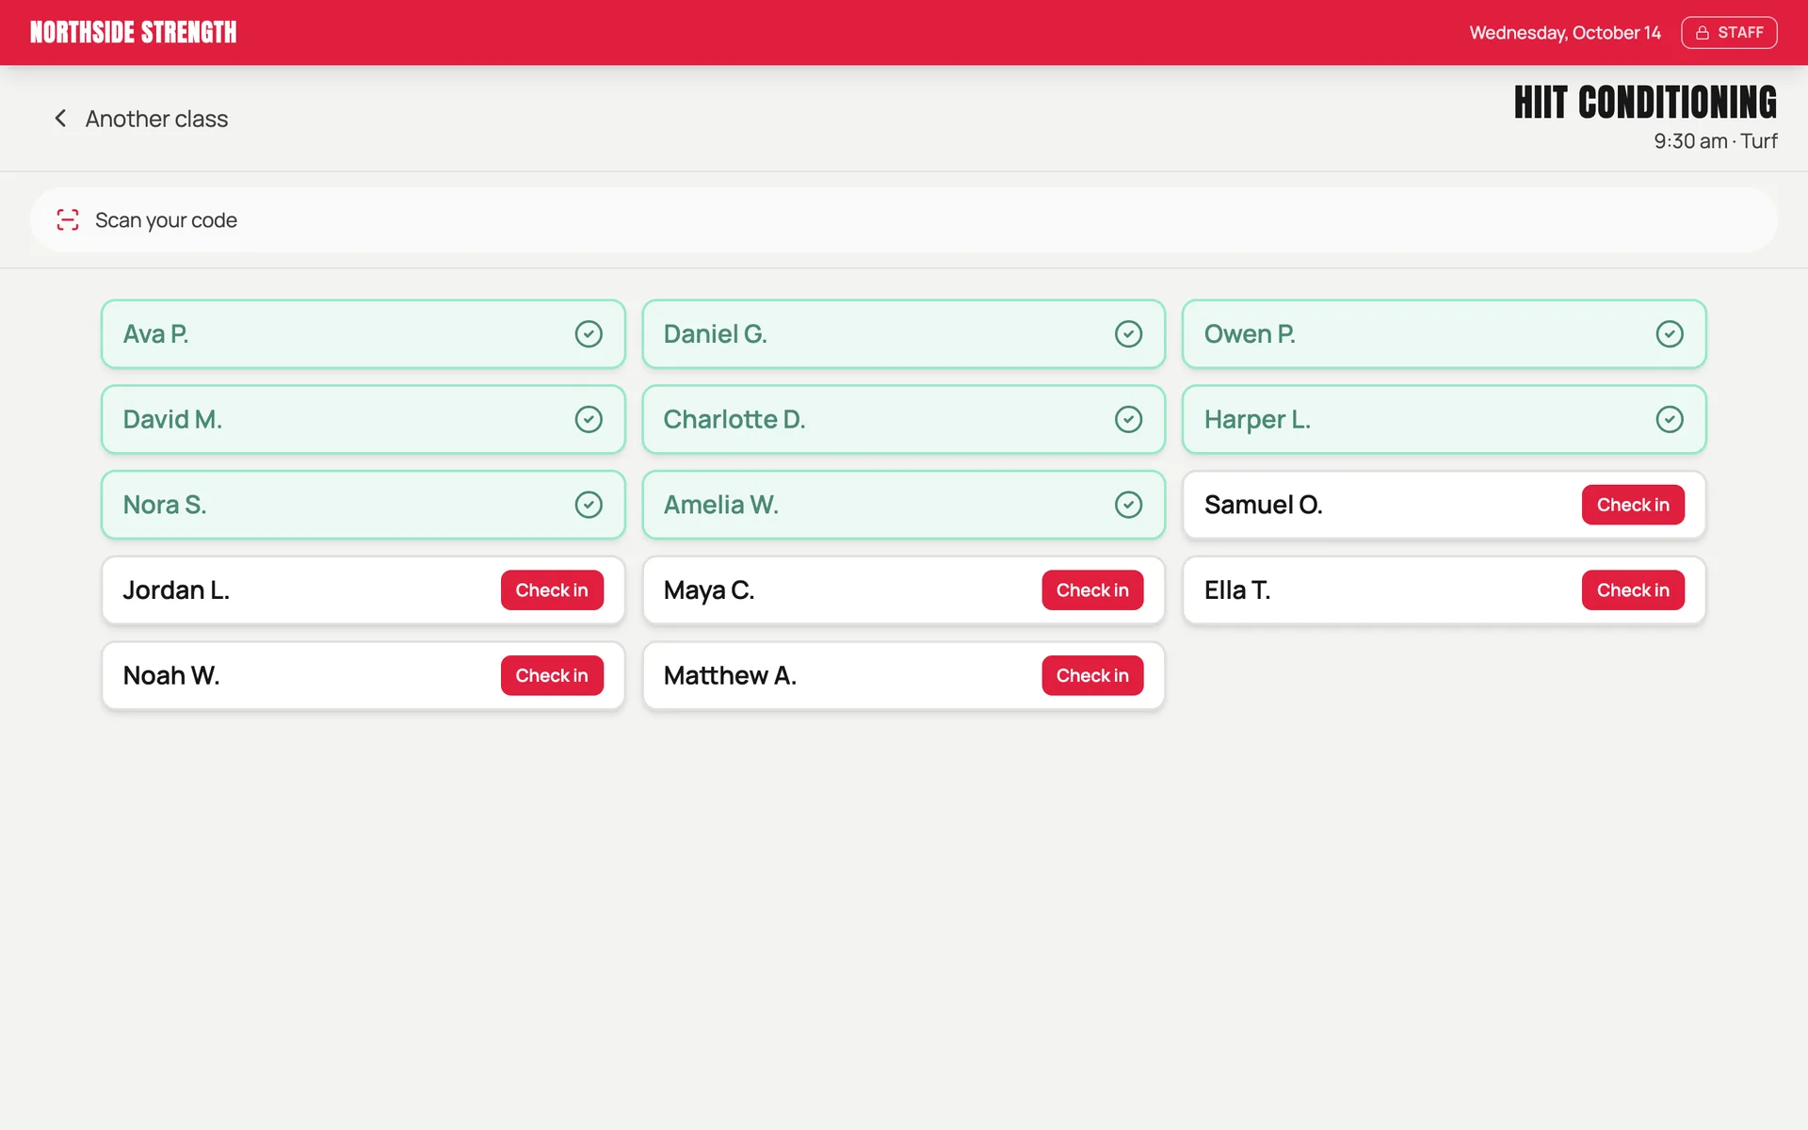Select the Owen P. name
This screenshot has height=1130, width=1808.
1250,334
